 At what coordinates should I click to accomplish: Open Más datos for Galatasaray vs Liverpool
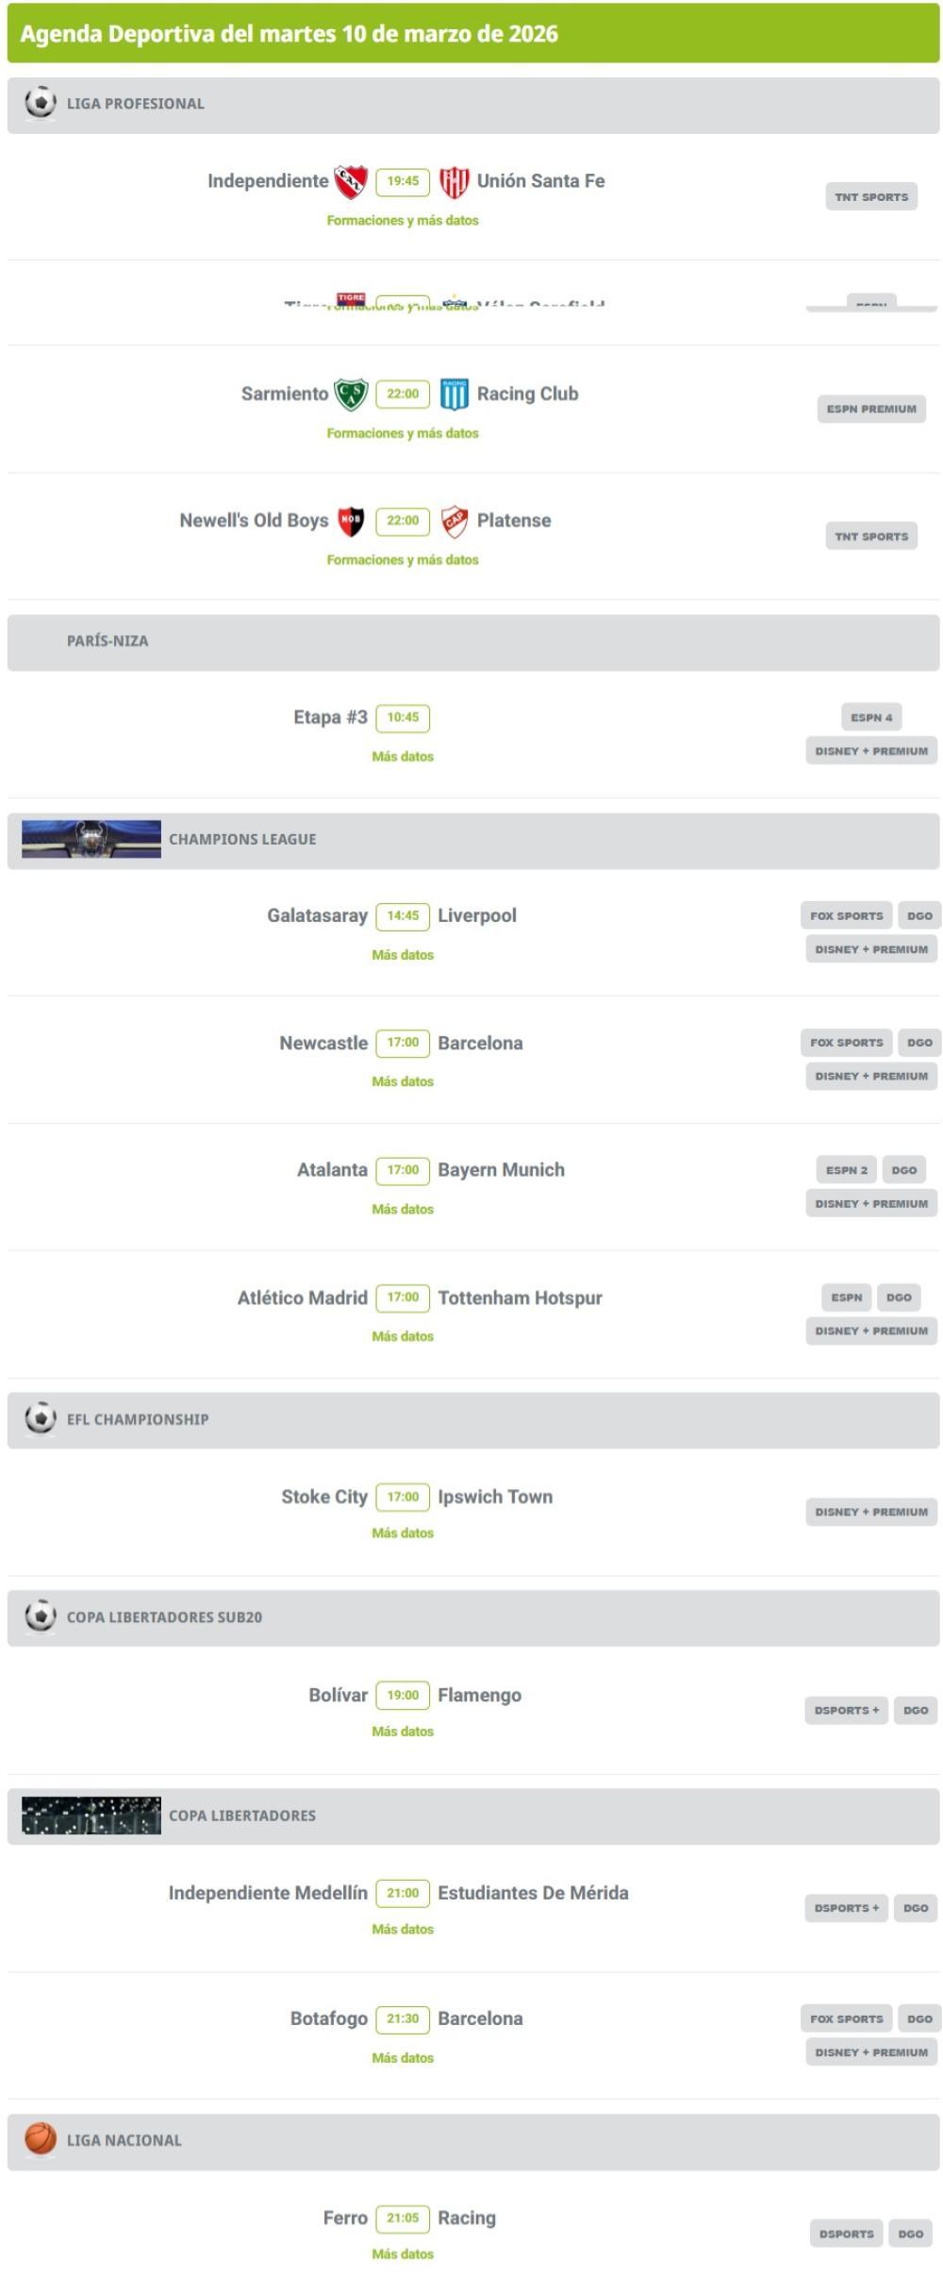point(403,955)
